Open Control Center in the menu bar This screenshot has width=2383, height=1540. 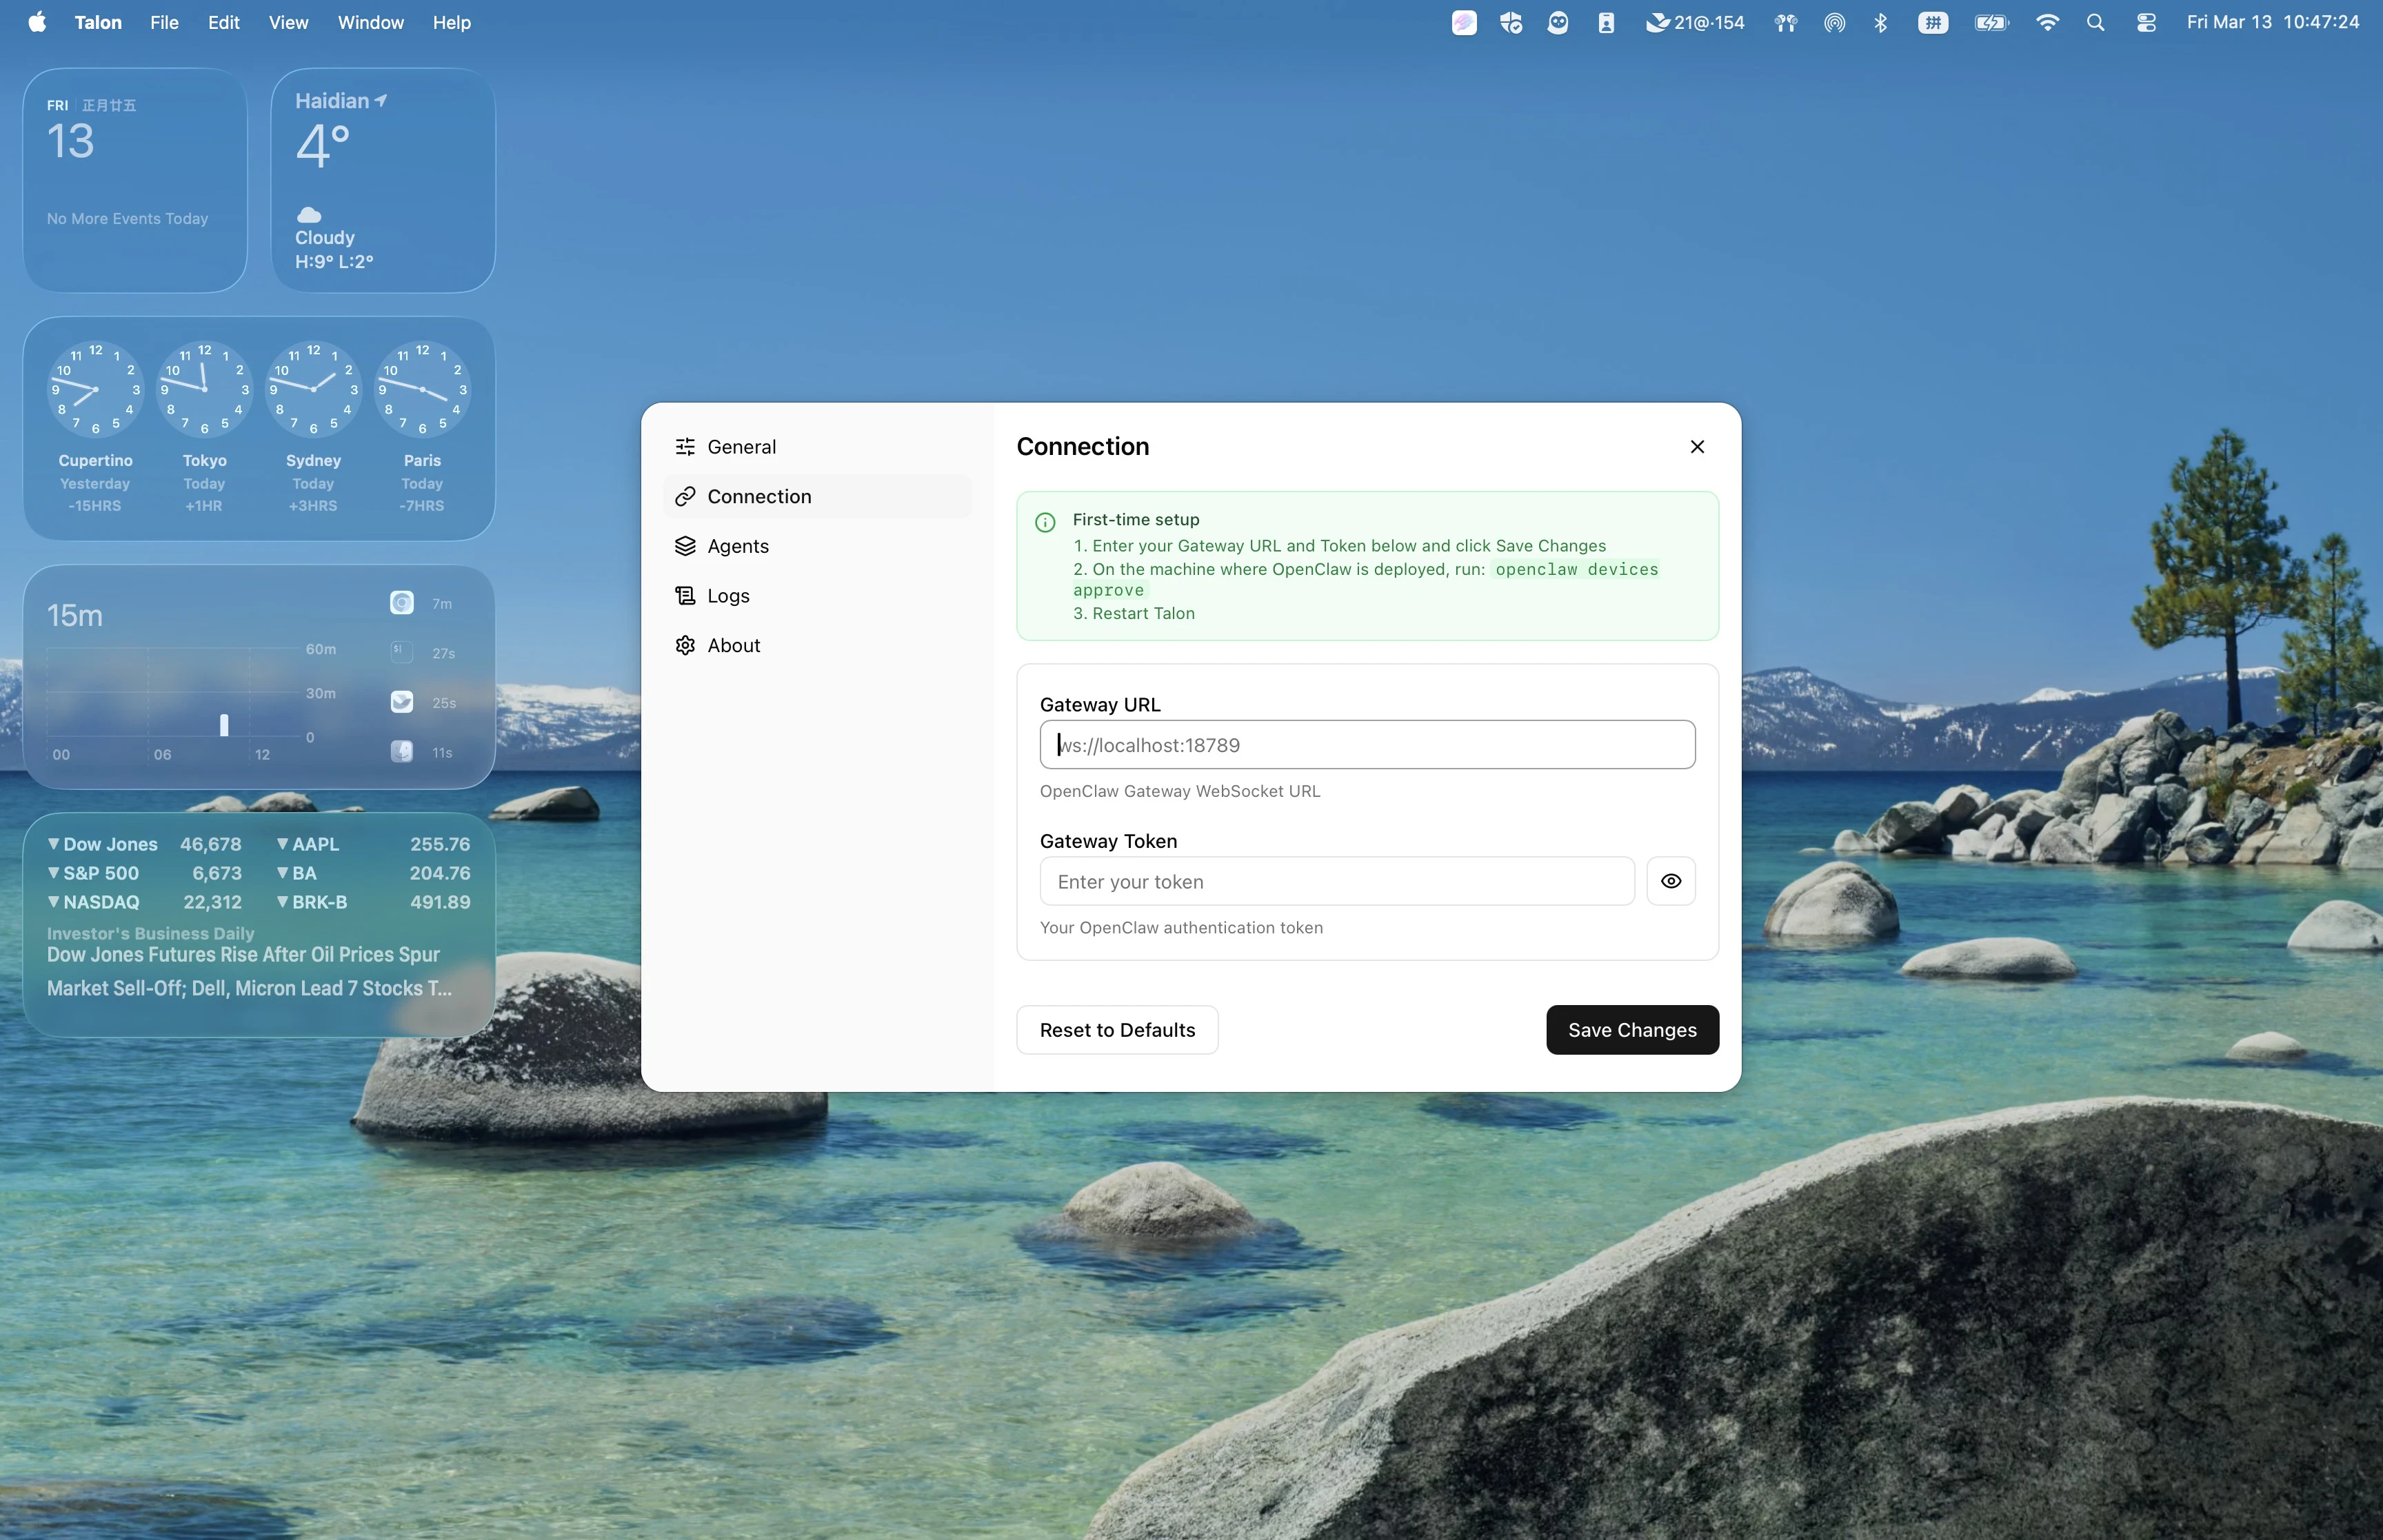2145,22
